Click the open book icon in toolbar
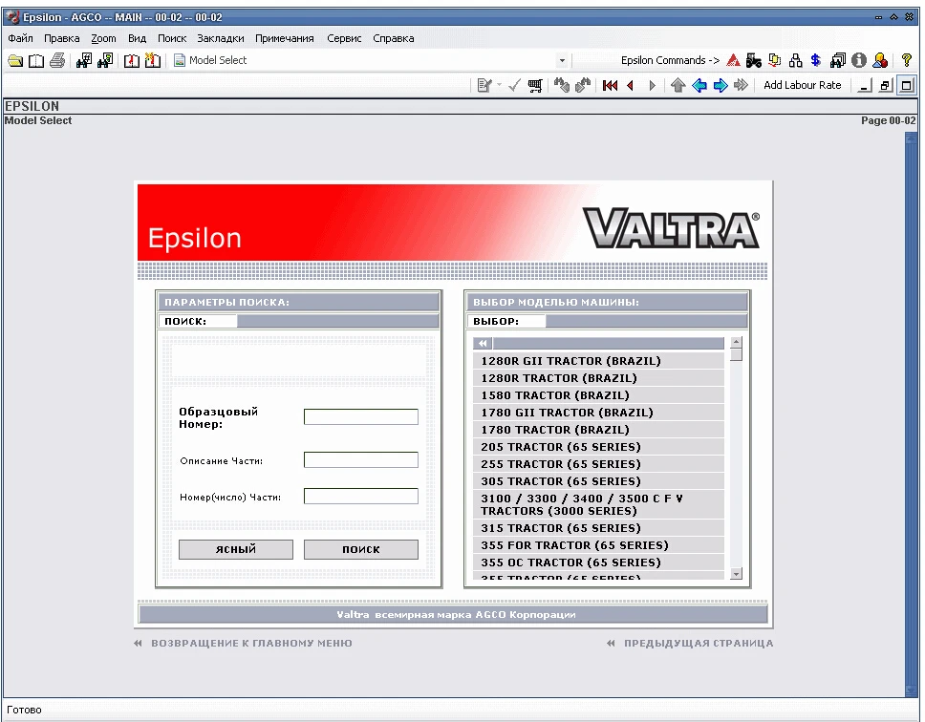Screen dimensions: 925x722 [x=36, y=60]
